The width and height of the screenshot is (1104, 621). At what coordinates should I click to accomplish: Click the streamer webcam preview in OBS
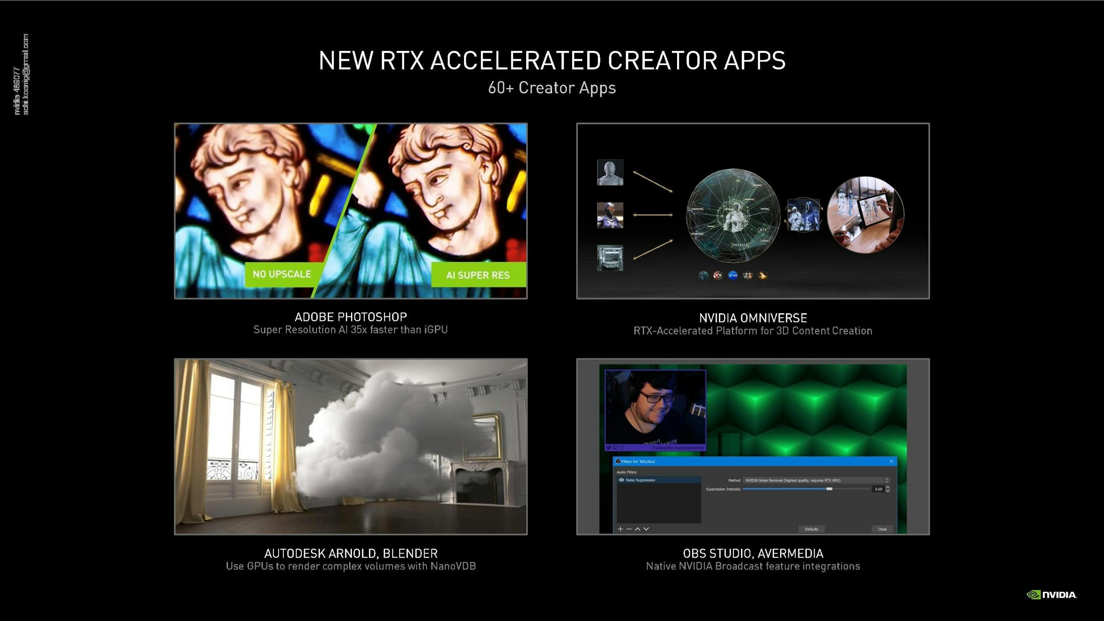[x=655, y=411]
